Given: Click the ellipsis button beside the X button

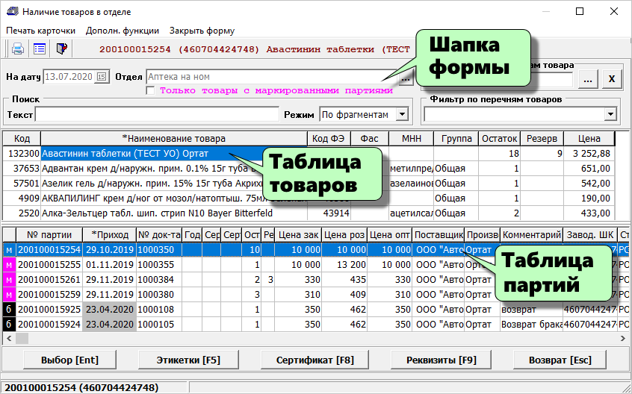Looking at the screenshot, I should coord(588,79).
